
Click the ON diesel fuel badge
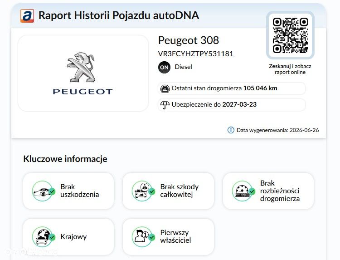(164, 68)
